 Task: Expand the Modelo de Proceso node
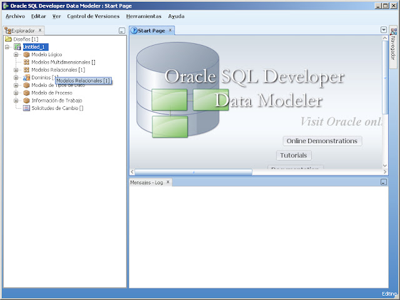(16, 93)
